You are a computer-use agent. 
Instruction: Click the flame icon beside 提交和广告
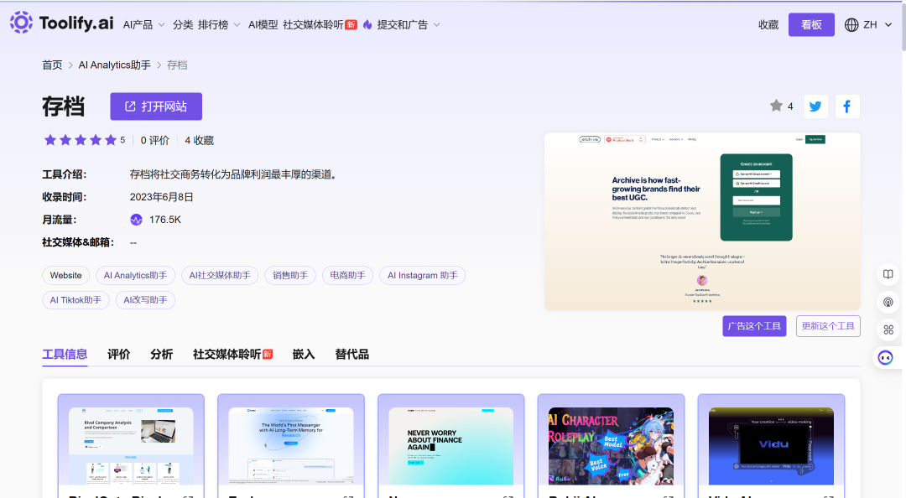pos(367,24)
